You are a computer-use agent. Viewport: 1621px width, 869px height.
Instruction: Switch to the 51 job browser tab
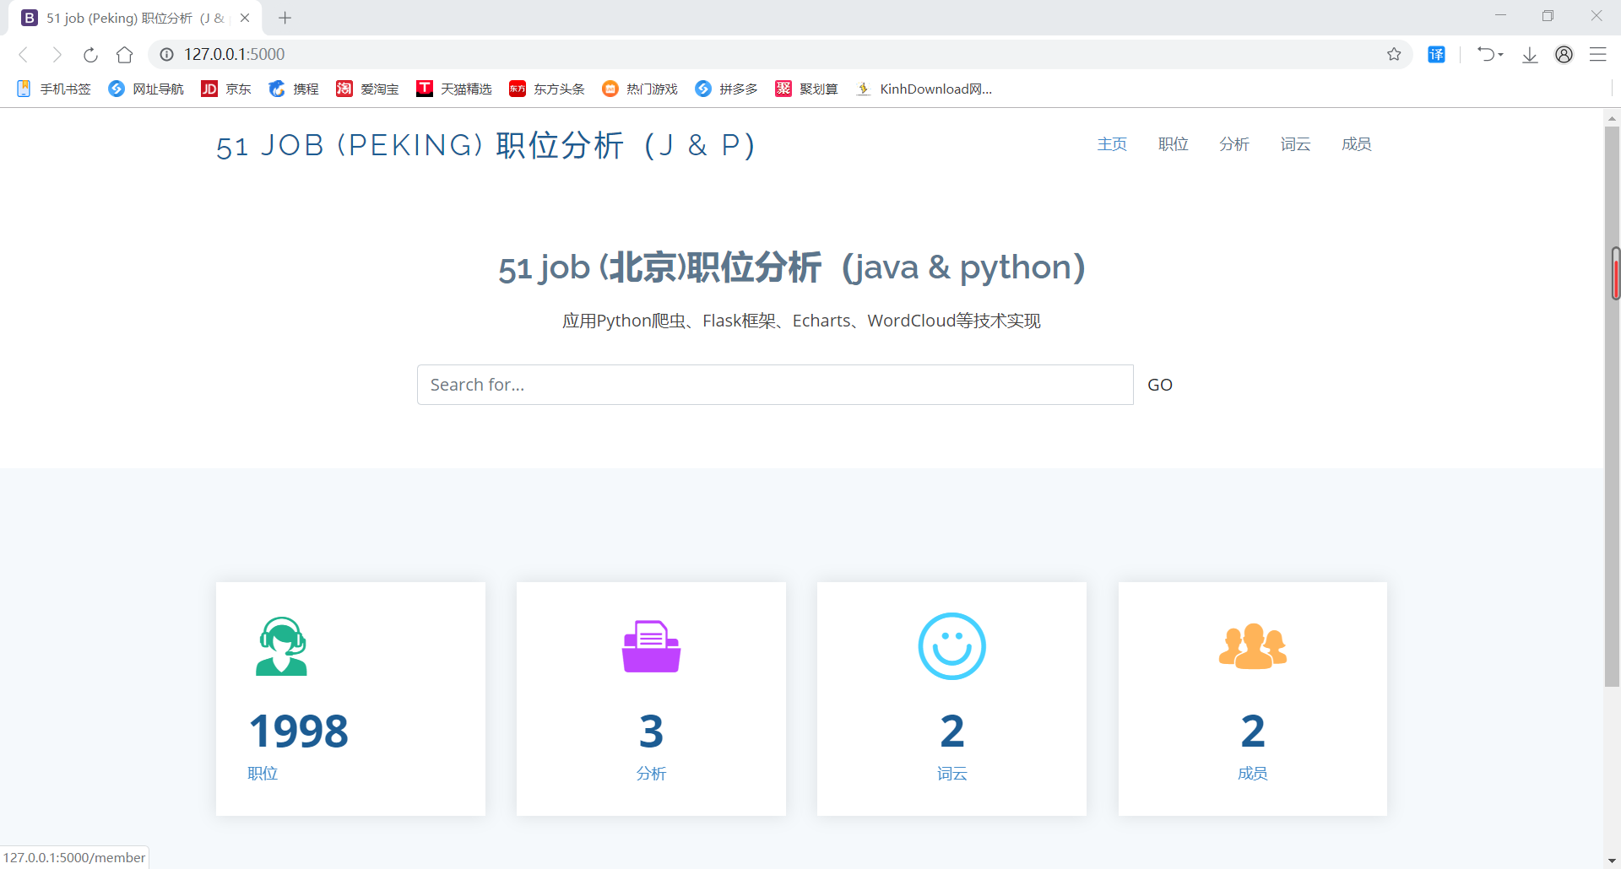pyautogui.click(x=127, y=17)
